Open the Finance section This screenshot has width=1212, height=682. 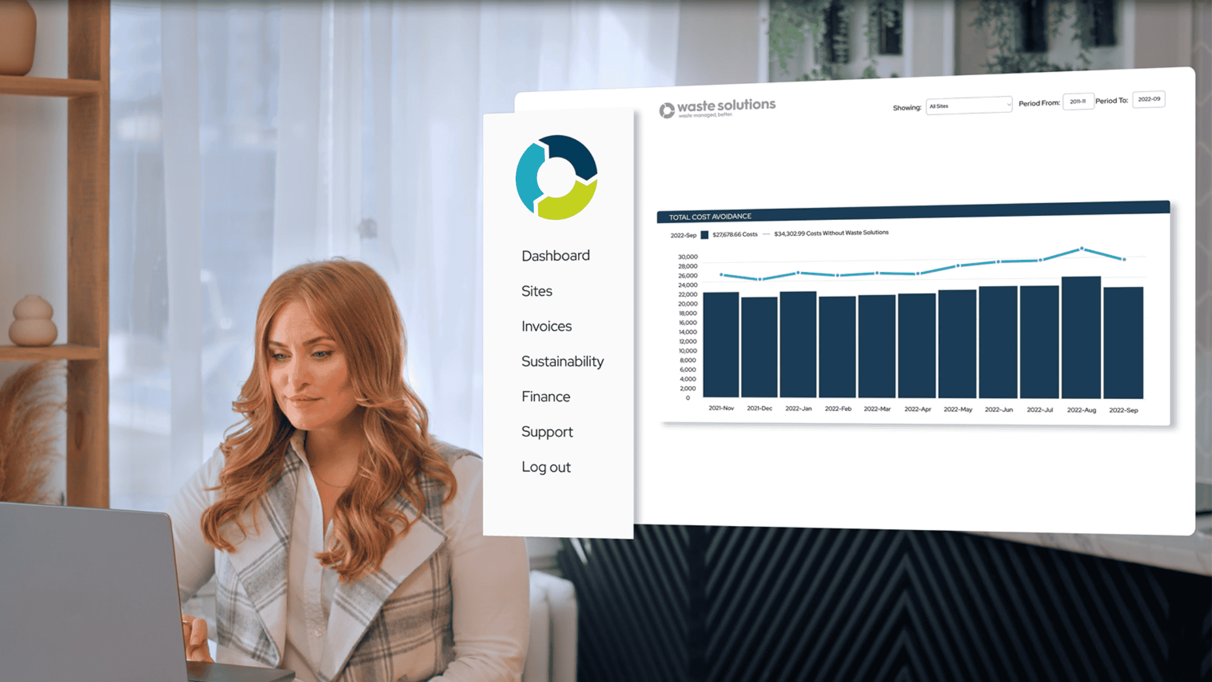pos(545,396)
